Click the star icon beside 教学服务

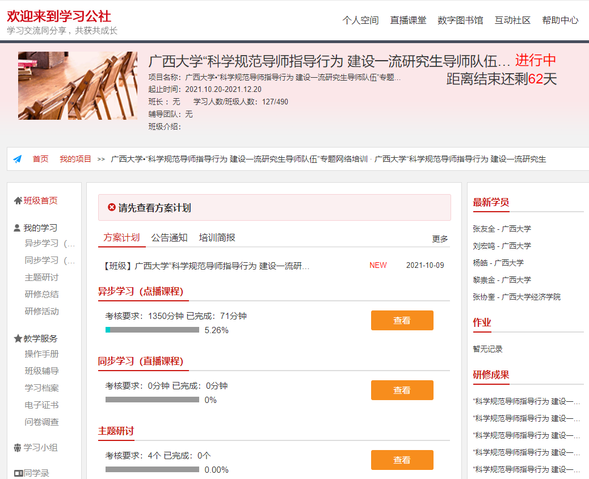18,338
